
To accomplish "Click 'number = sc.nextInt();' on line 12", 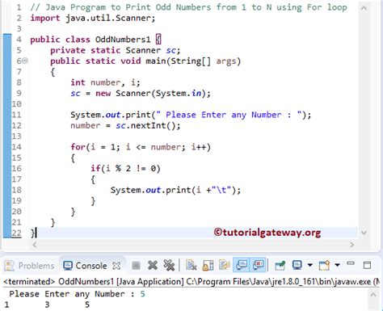I will (x=125, y=126).
